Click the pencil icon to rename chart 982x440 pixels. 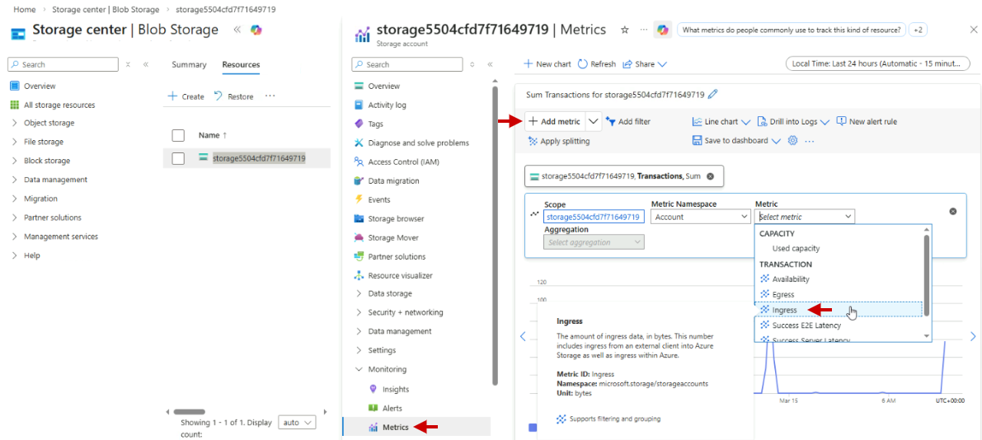pos(713,95)
